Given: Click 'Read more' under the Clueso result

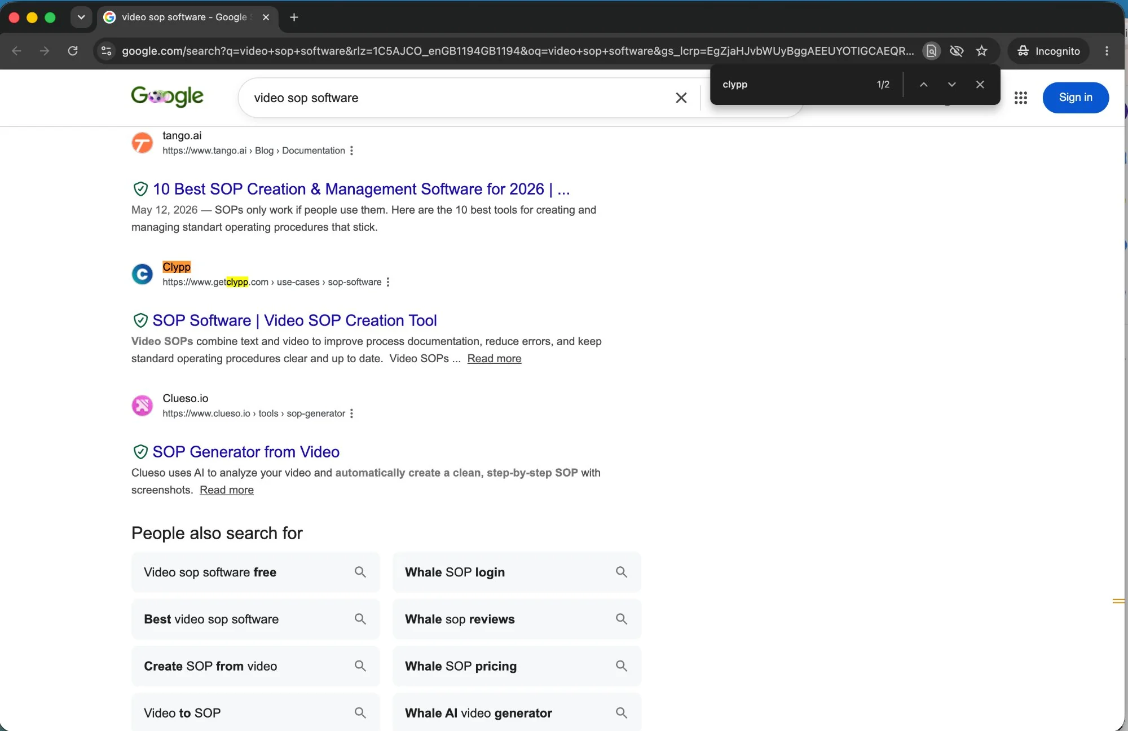Looking at the screenshot, I should 227,490.
